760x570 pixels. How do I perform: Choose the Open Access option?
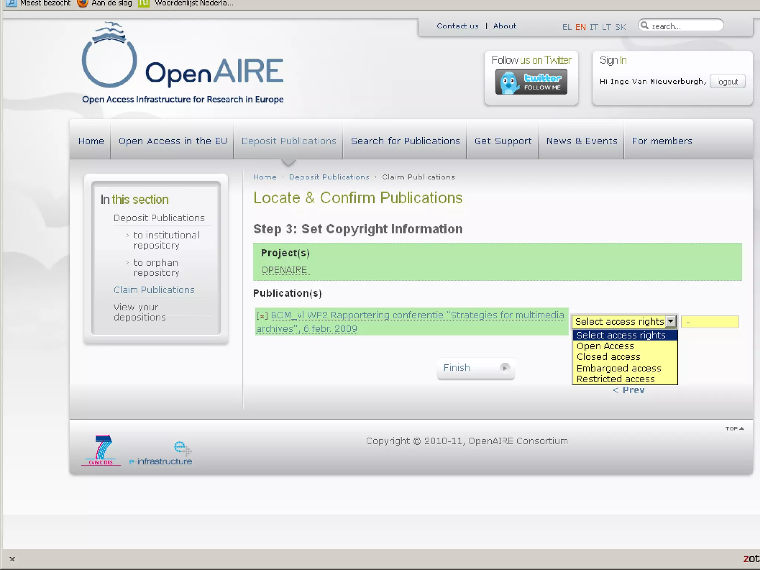[625, 346]
